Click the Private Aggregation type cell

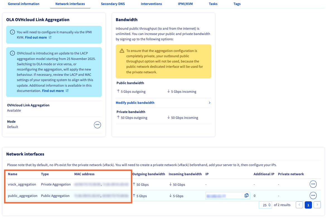56,184
